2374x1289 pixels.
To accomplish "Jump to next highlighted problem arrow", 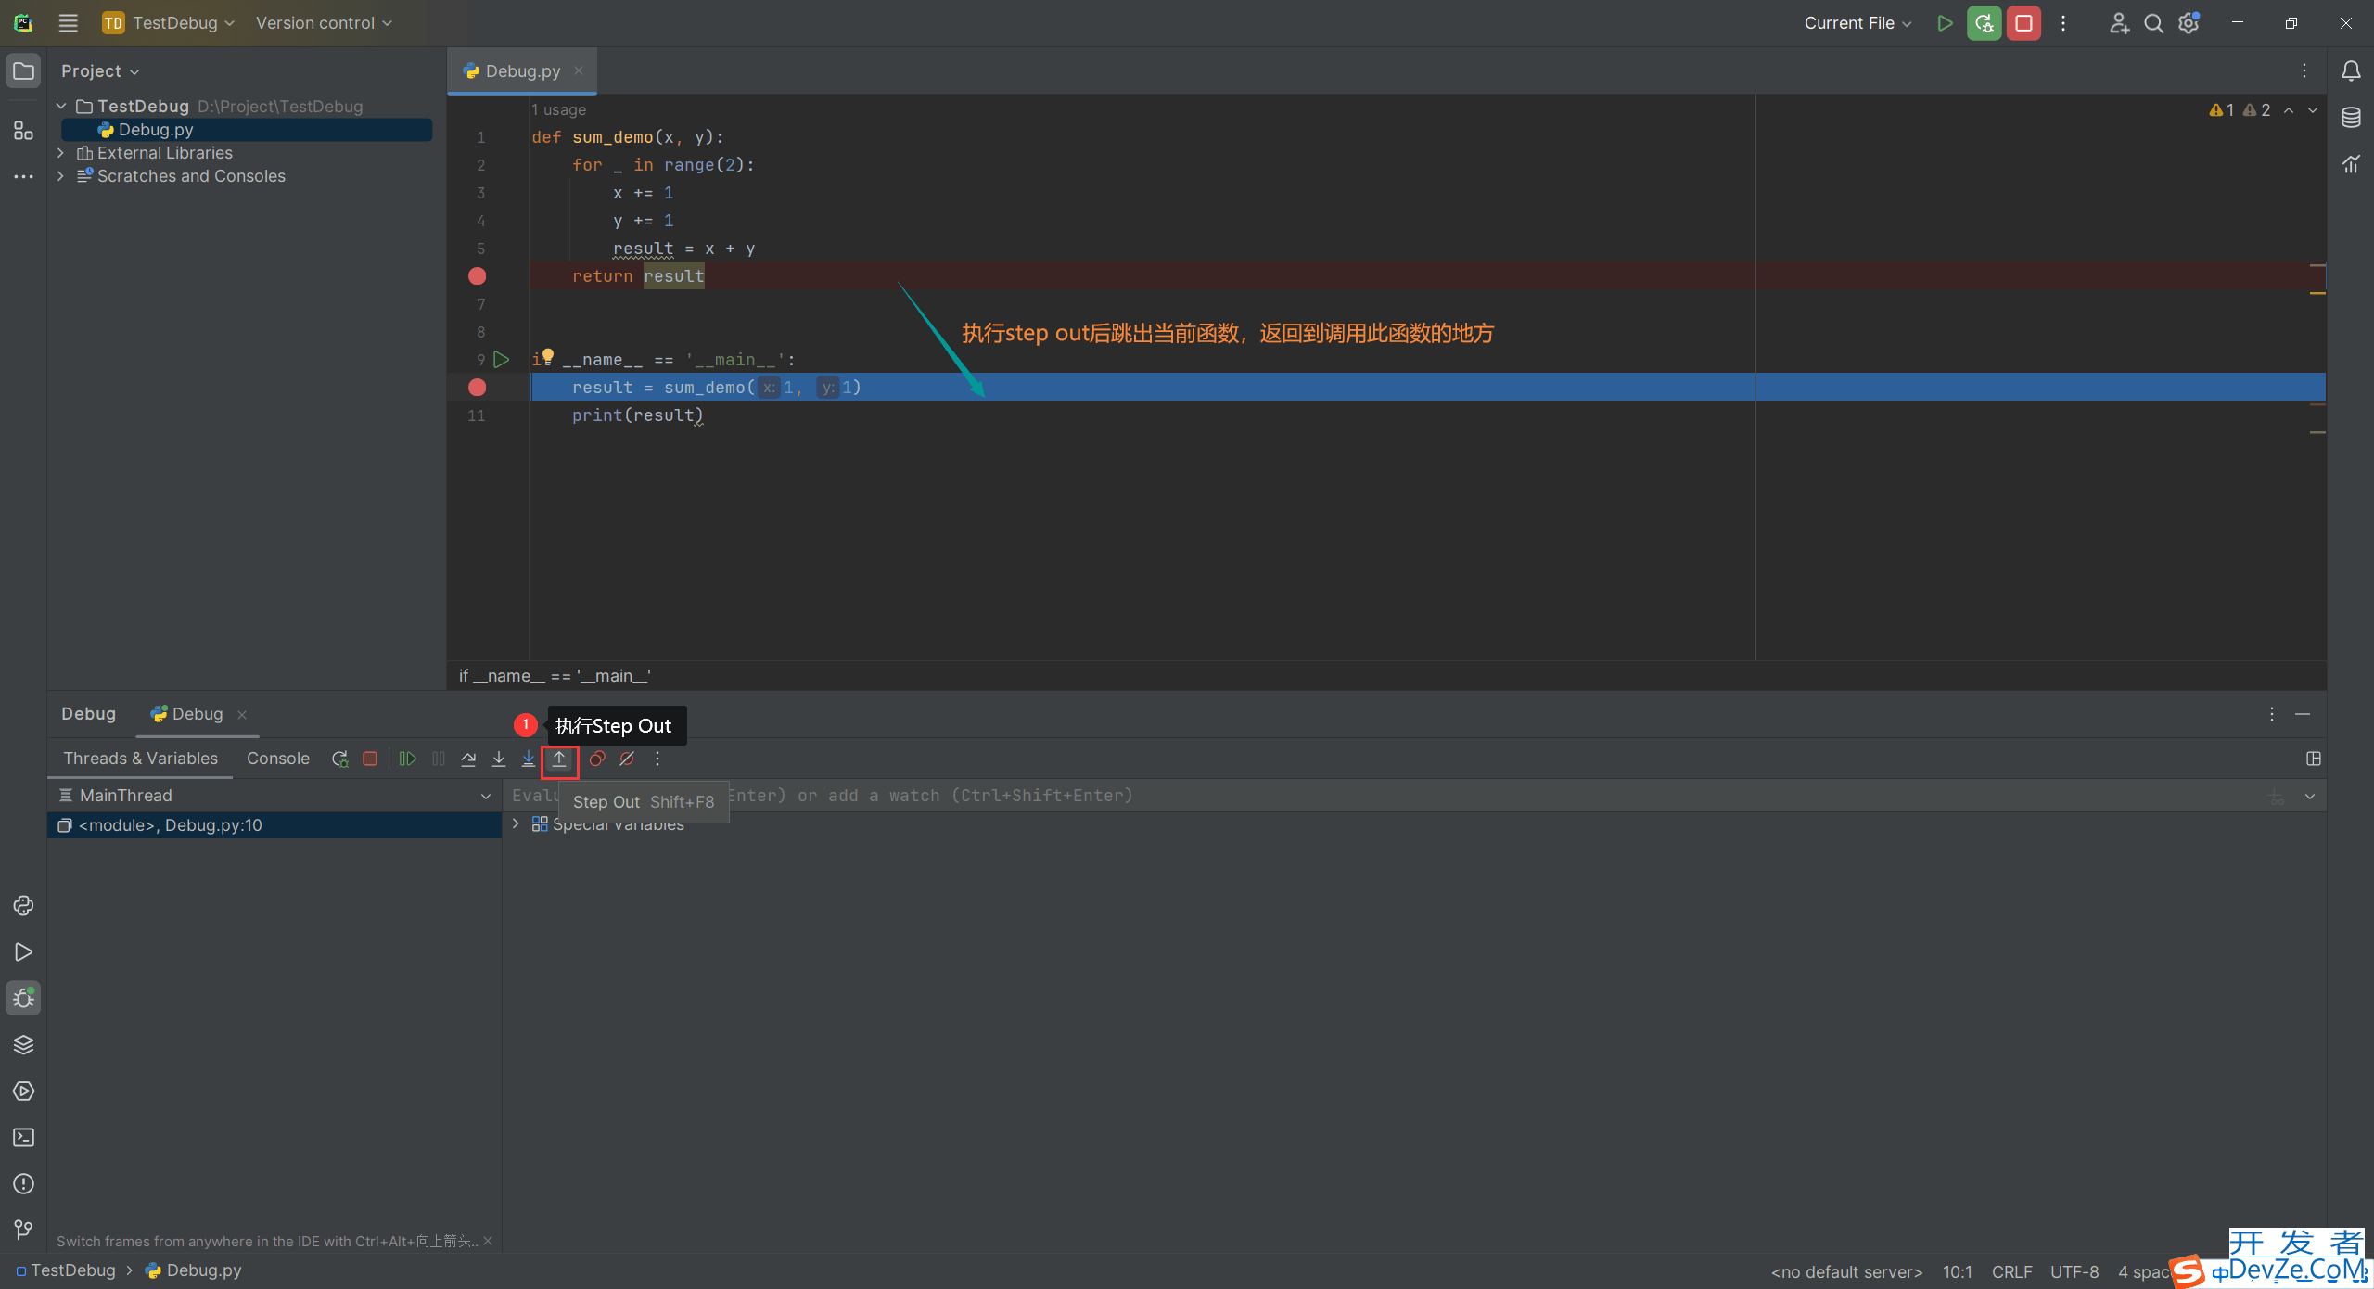I will [2313, 110].
